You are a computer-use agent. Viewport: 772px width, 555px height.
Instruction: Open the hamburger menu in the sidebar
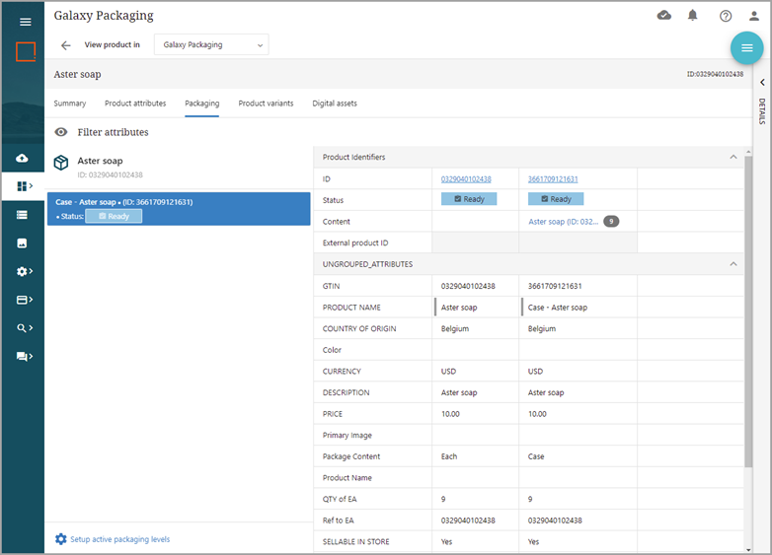[26, 22]
